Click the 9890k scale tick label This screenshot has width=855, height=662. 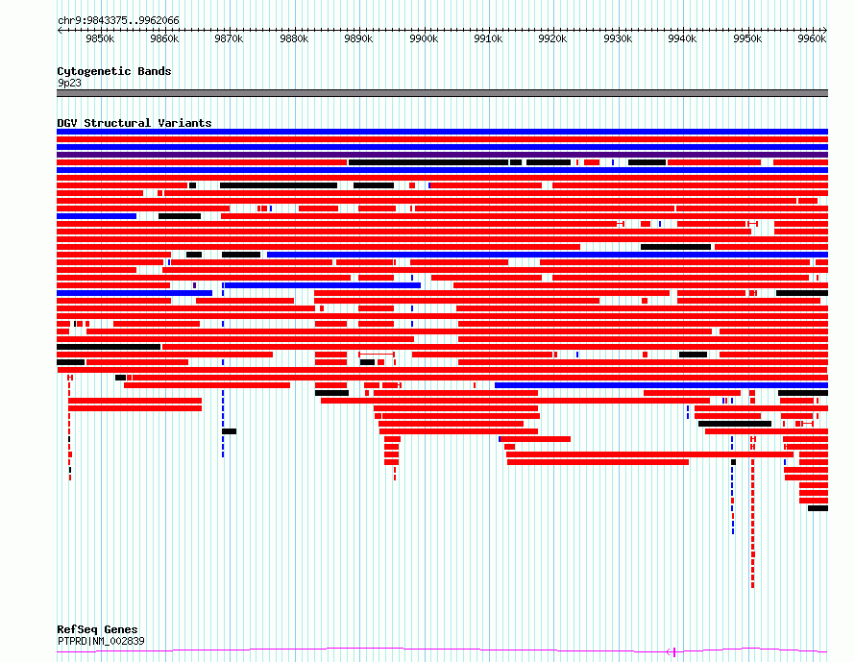[x=358, y=38]
